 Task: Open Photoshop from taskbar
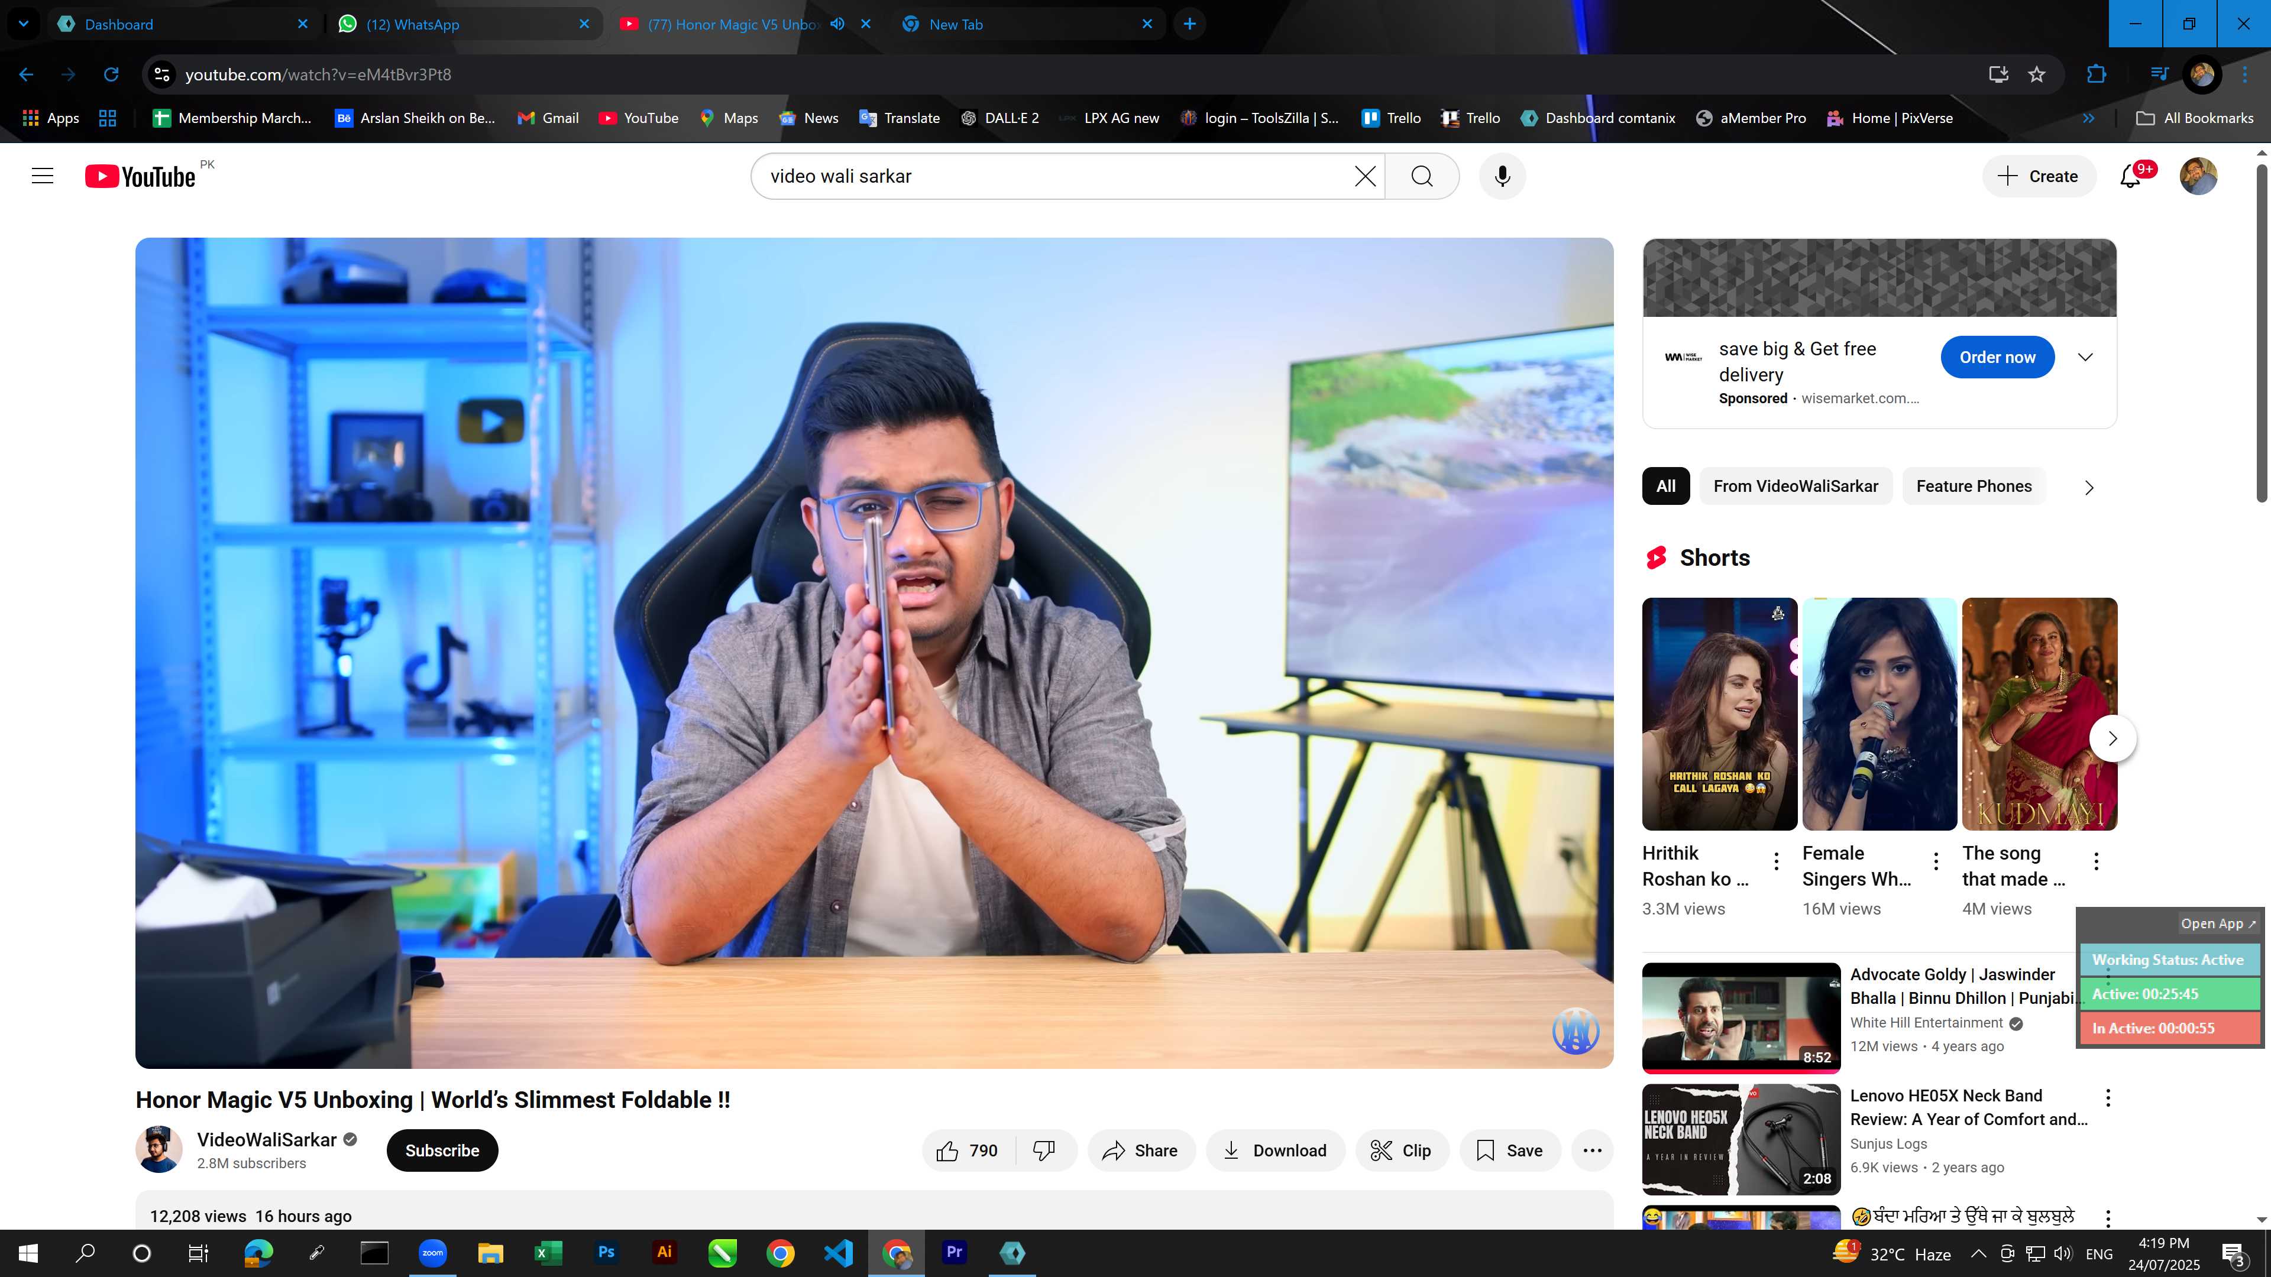606,1252
